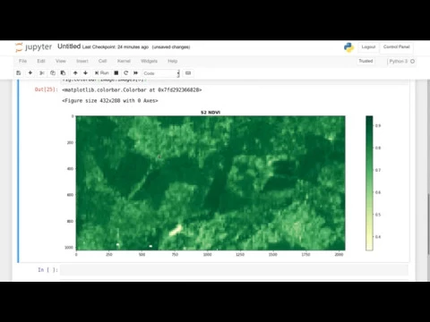Open the View menu
430x322 pixels.
(x=61, y=61)
